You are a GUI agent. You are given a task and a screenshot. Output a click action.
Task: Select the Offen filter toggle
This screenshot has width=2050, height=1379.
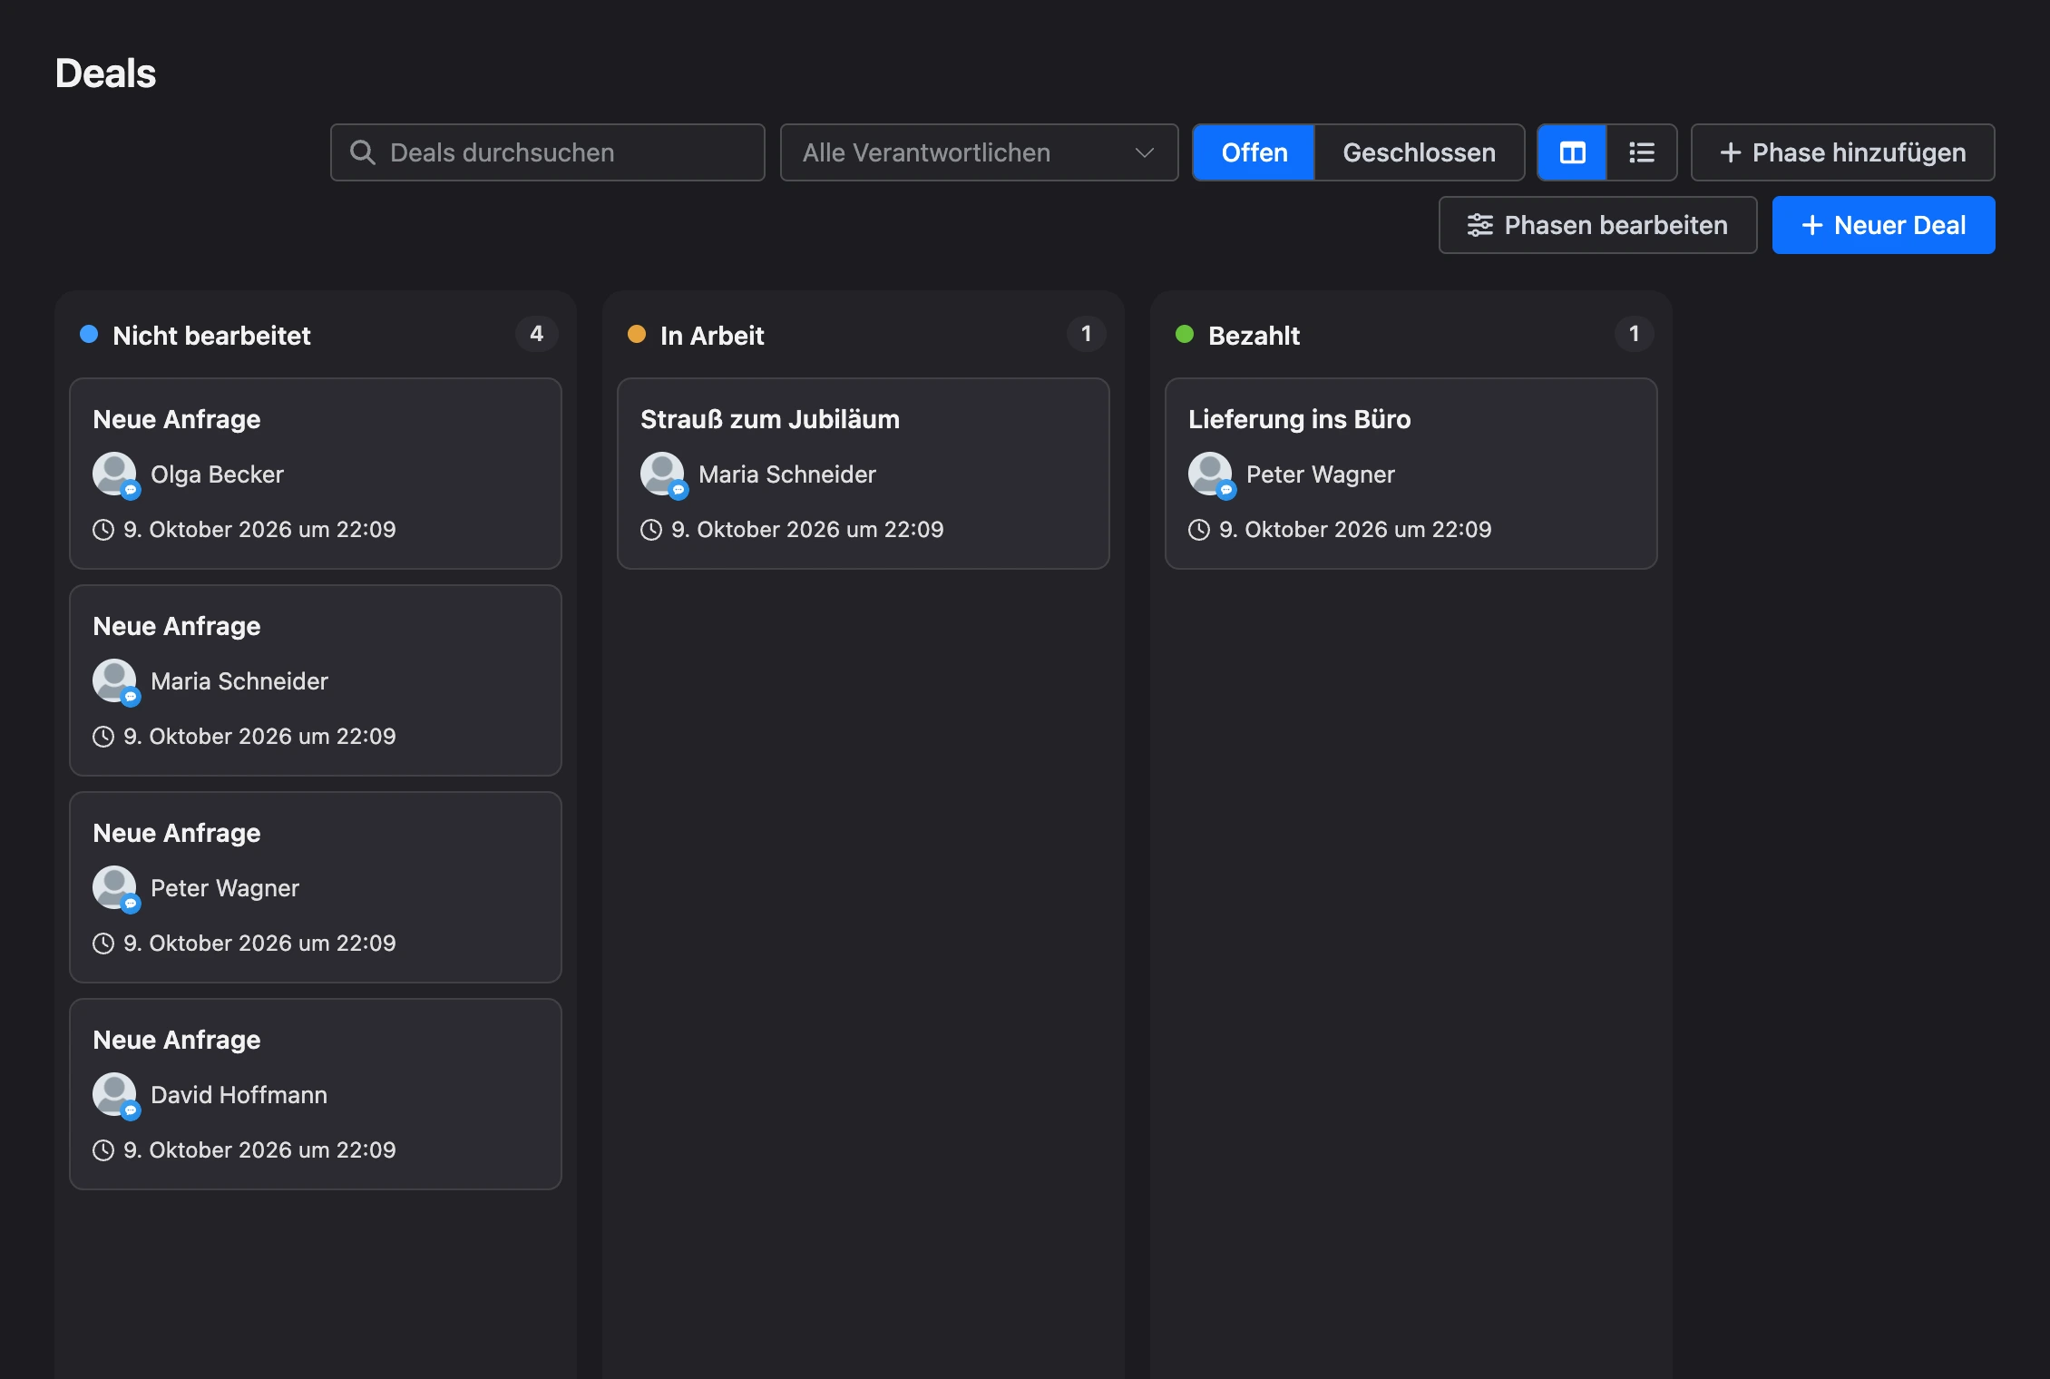tap(1254, 152)
